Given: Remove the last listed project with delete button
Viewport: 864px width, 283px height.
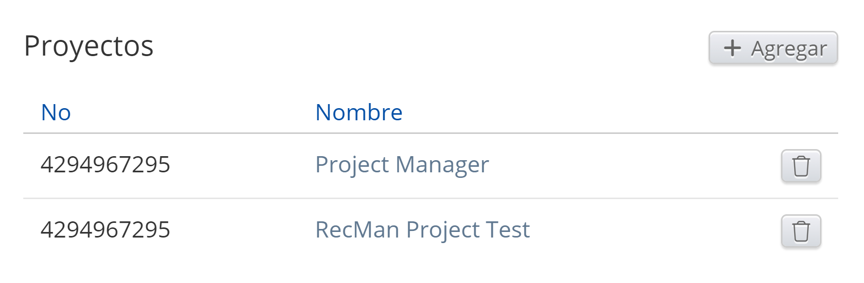Looking at the screenshot, I should pyautogui.click(x=801, y=231).
